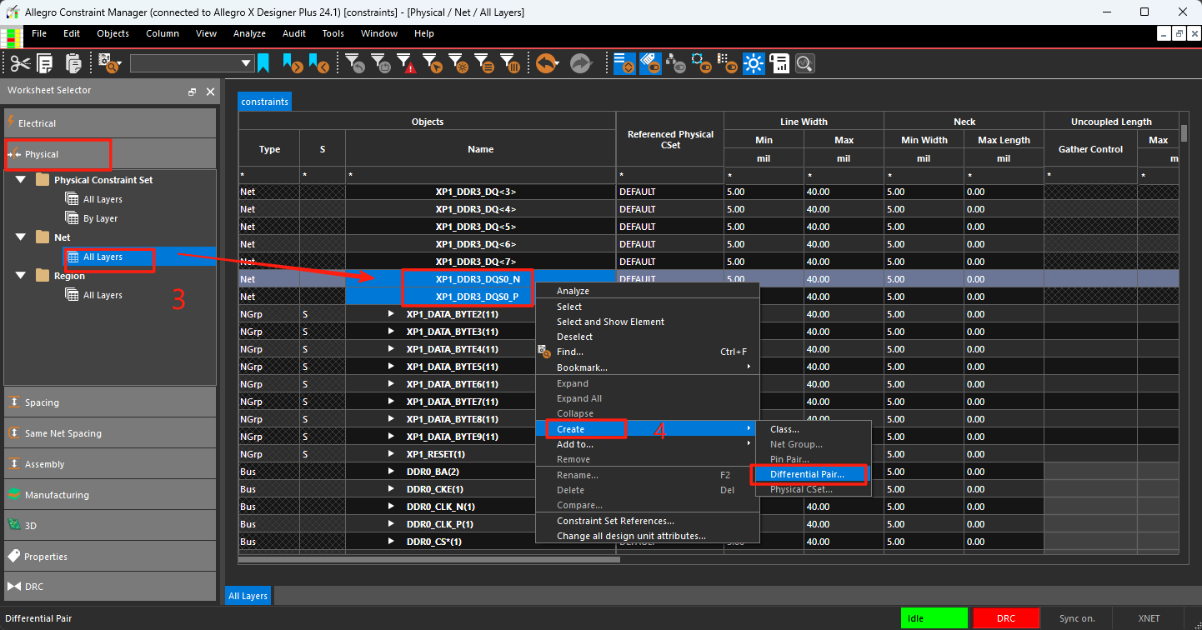This screenshot has width=1202, height=630.
Task: Open the toolbar bookmark combo box dropdown
Action: pyautogui.click(x=247, y=63)
